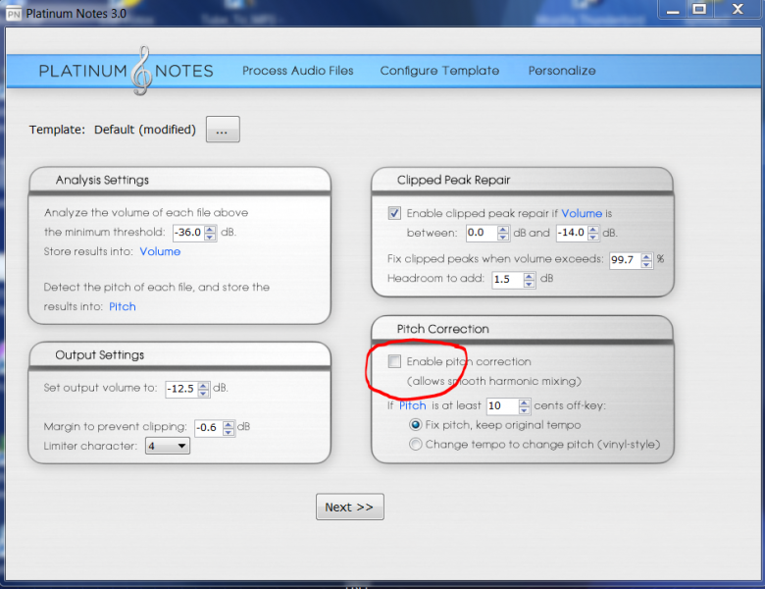Increase the output volume value
The height and width of the screenshot is (589, 765).
tap(203, 386)
